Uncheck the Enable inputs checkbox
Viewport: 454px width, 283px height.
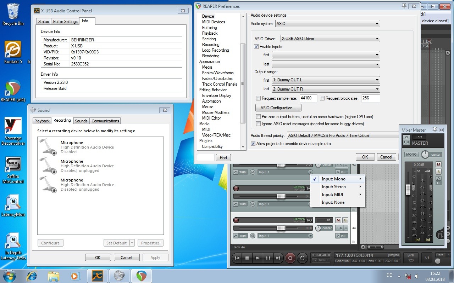[256, 47]
